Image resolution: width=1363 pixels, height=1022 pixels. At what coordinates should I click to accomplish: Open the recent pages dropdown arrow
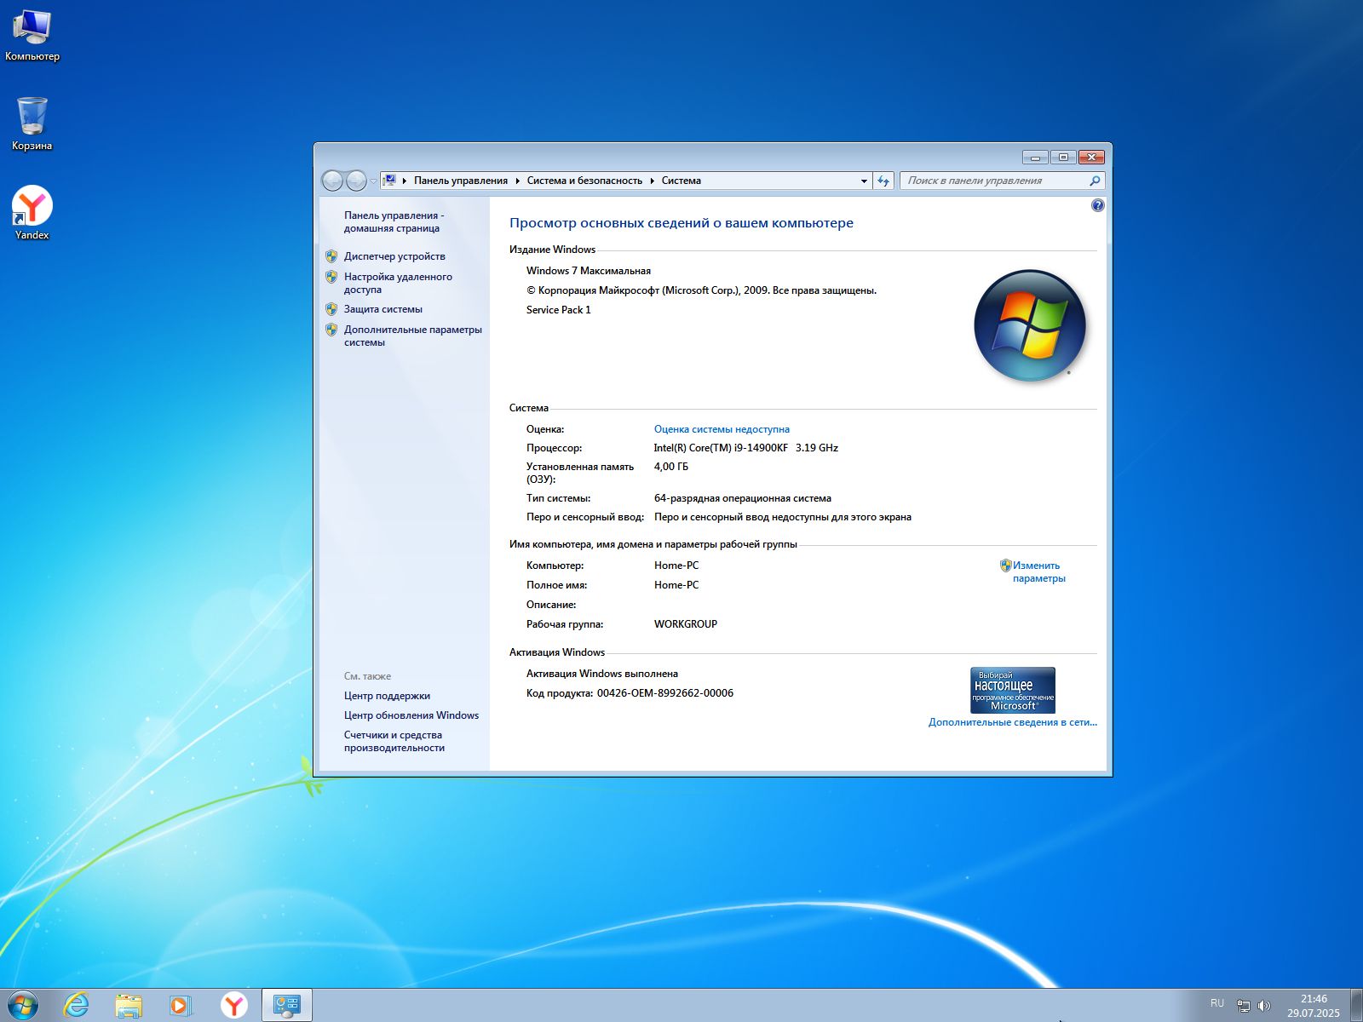tap(373, 181)
